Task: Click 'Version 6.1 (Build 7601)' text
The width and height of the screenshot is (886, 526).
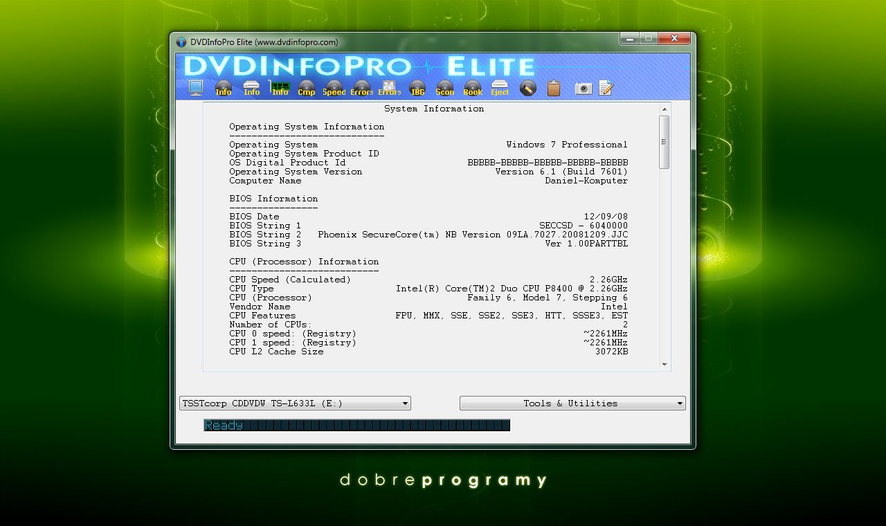Action: (x=561, y=172)
